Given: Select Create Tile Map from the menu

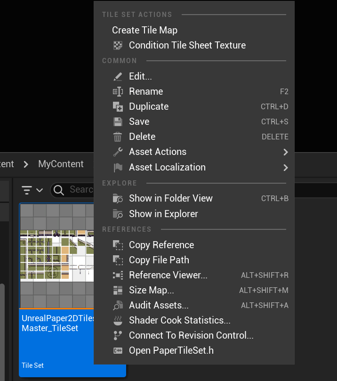Looking at the screenshot, I should click(144, 30).
